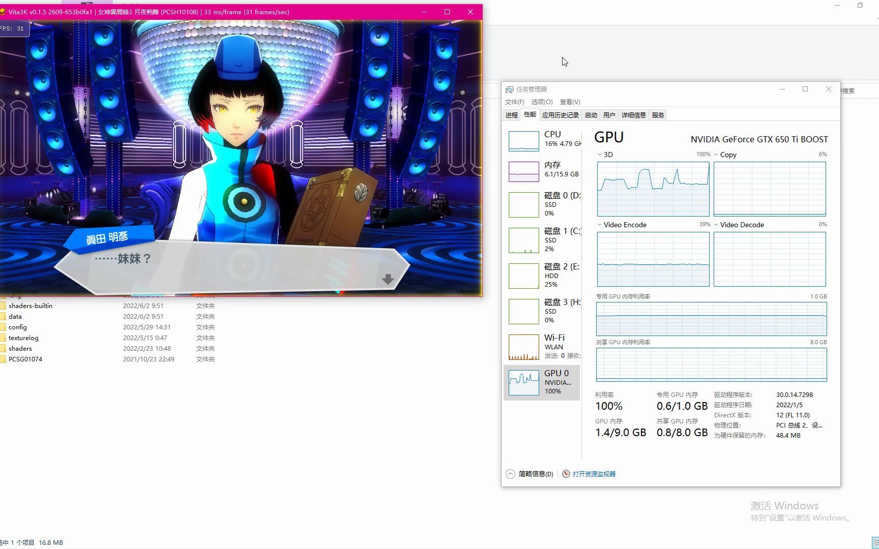Image resolution: width=879 pixels, height=549 pixels.
Task: Minimize the Vita3K window
Action: coord(424,12)
